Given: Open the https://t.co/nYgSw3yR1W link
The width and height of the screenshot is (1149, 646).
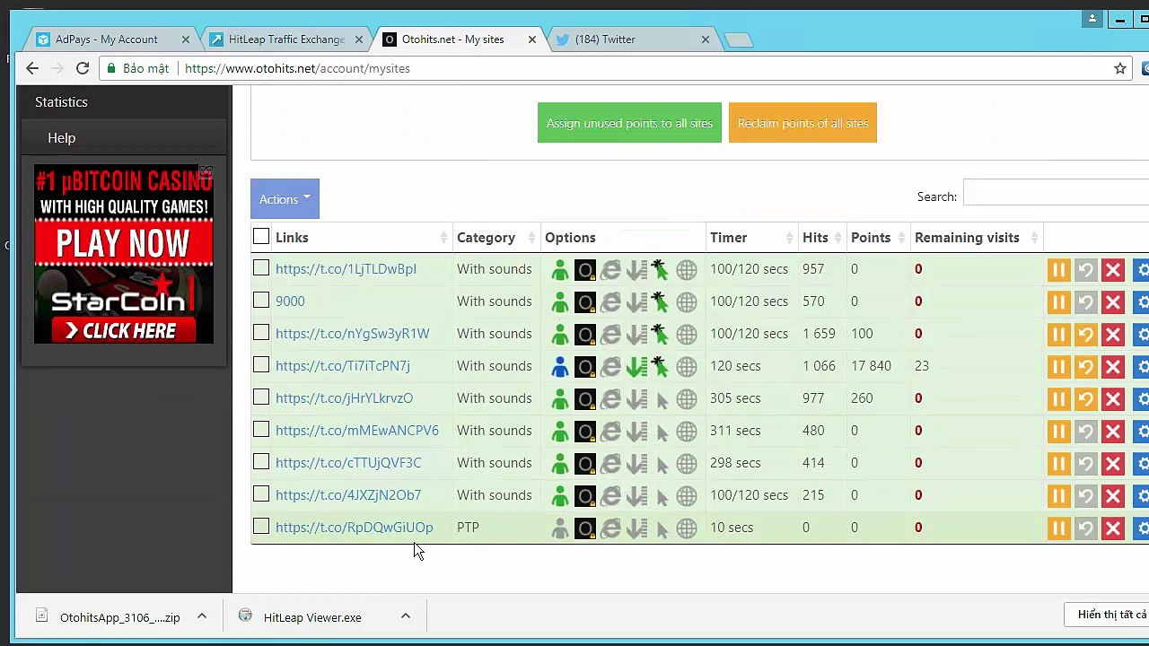Looking at the screenshot, I should click(352, 334).
